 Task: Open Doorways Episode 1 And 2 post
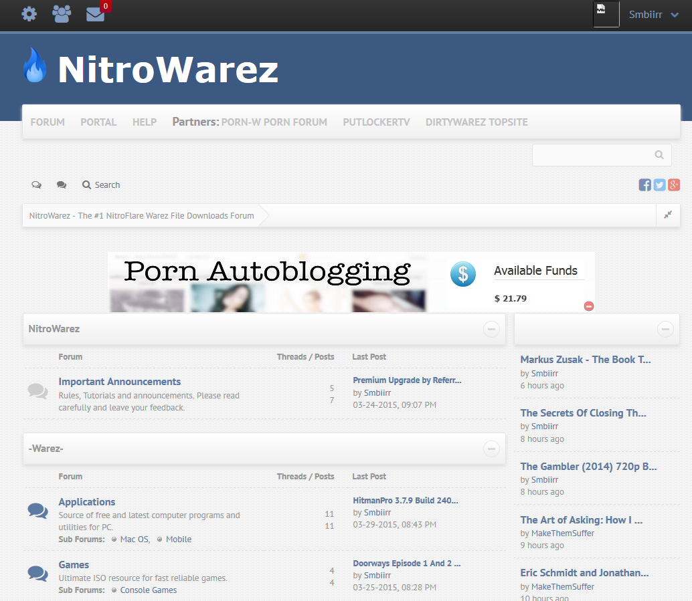point(406,564)
